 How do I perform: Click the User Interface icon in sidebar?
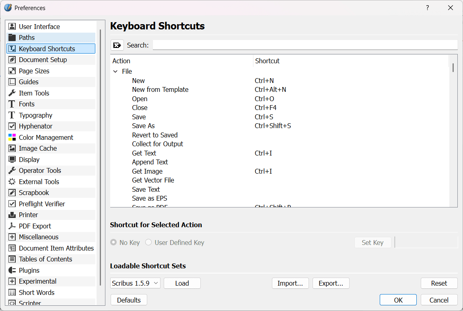tap(12, 27)
